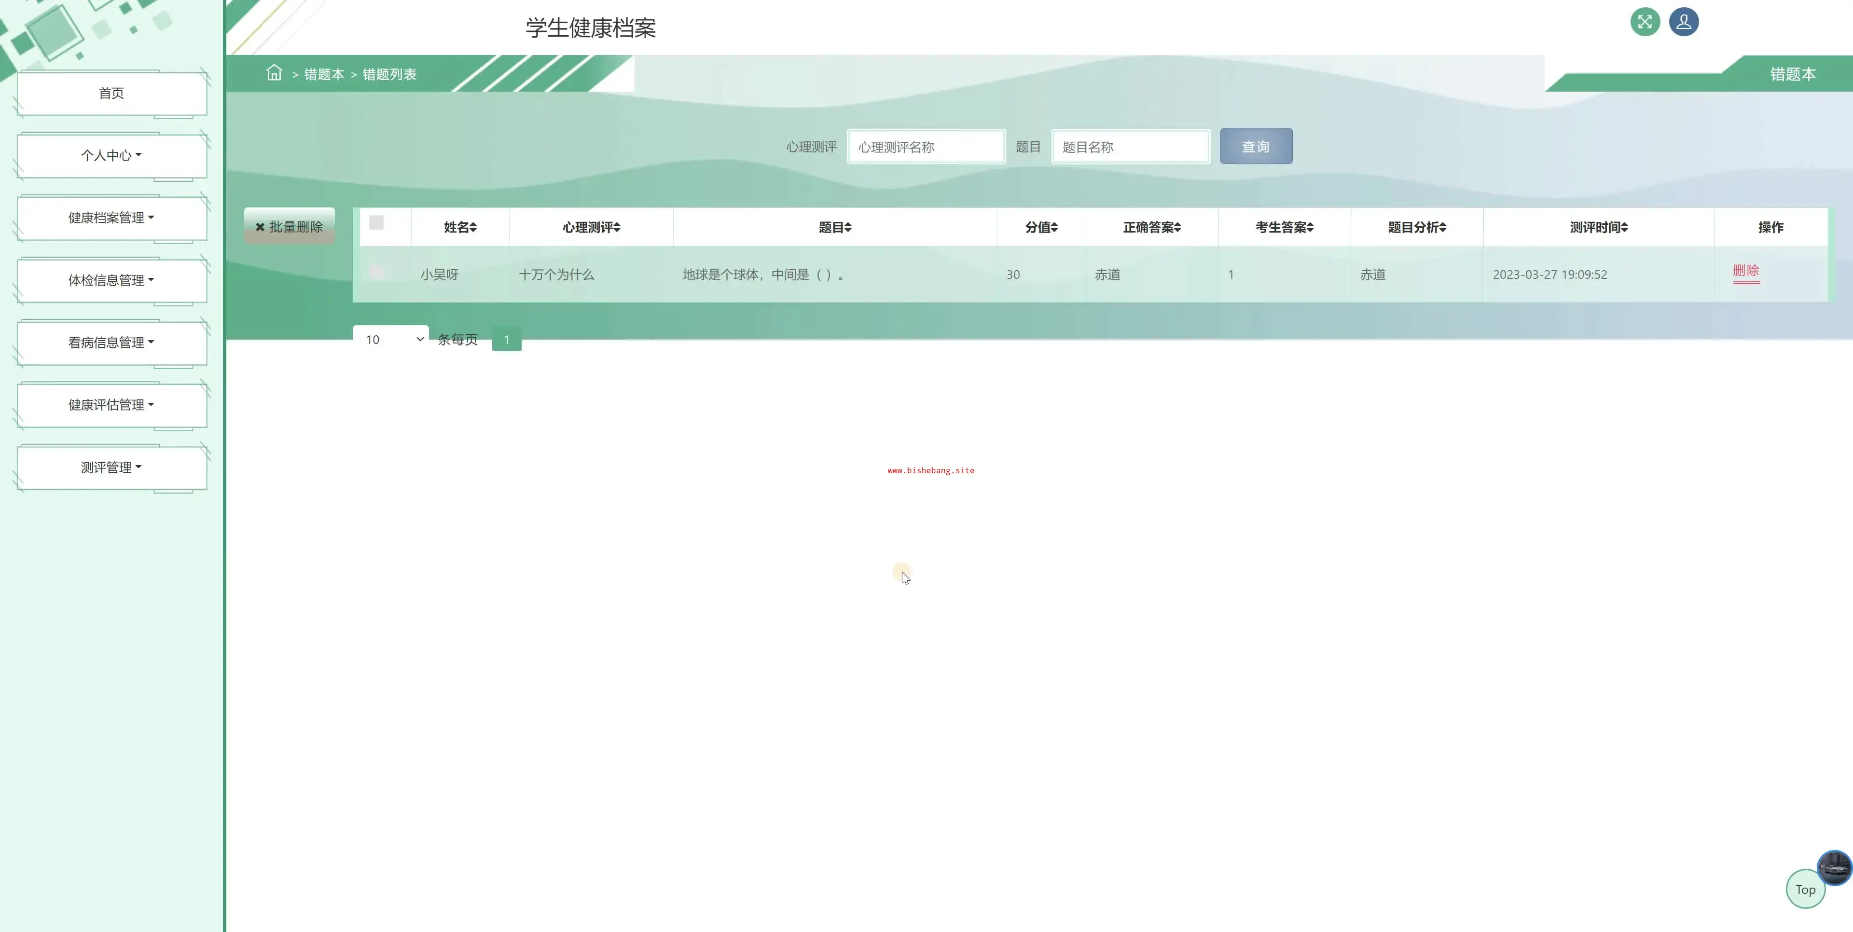
Task: Check the select-all checkbox in table header
Action: tap(376, 223)
